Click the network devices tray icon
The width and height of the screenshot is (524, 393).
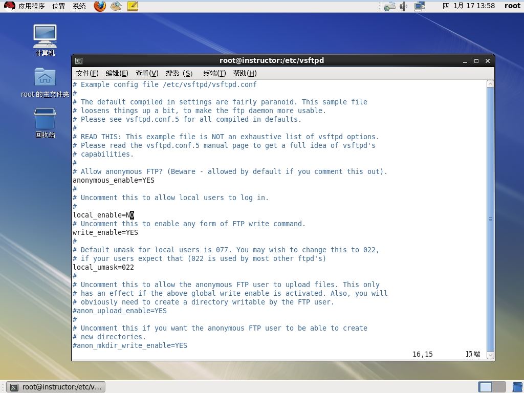389,6
